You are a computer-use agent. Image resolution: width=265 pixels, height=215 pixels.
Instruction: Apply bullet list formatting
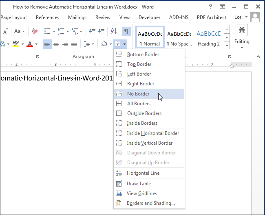47,31
